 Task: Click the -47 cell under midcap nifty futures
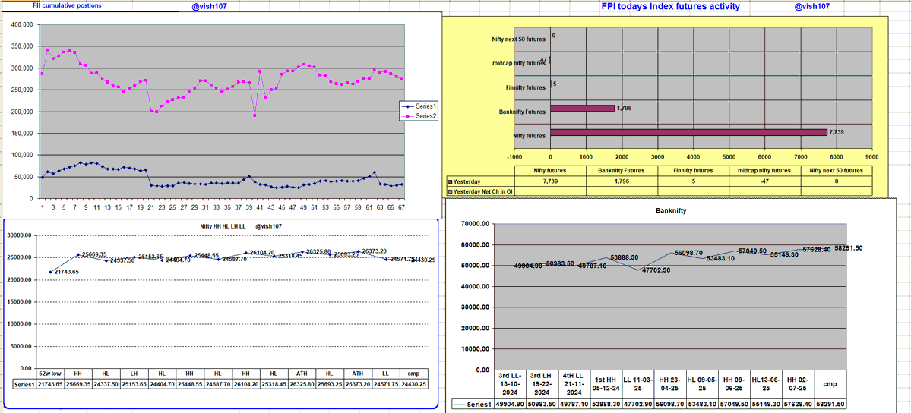(764, 181)
